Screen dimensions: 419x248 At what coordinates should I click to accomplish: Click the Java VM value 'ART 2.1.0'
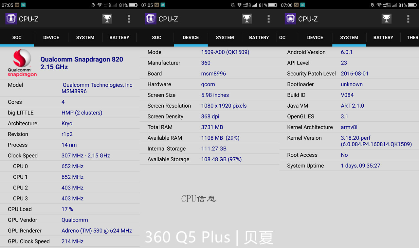click(352, 106)
